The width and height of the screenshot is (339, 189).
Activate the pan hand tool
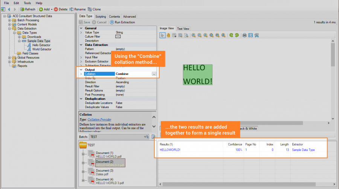click(168, 35)
